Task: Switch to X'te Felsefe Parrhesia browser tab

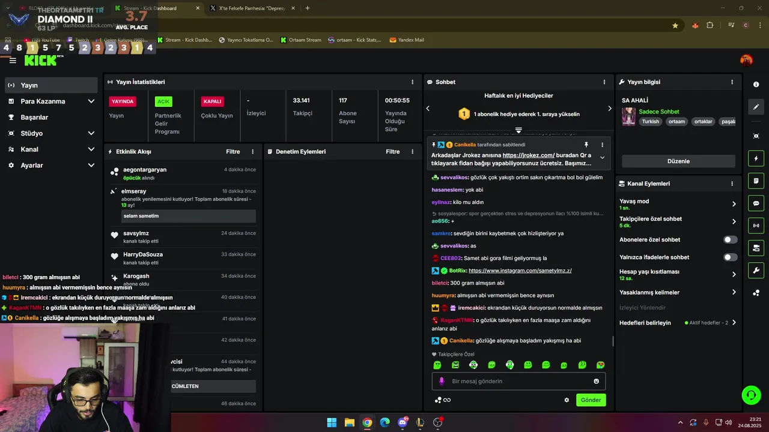Action: click(x=252, y=8)
